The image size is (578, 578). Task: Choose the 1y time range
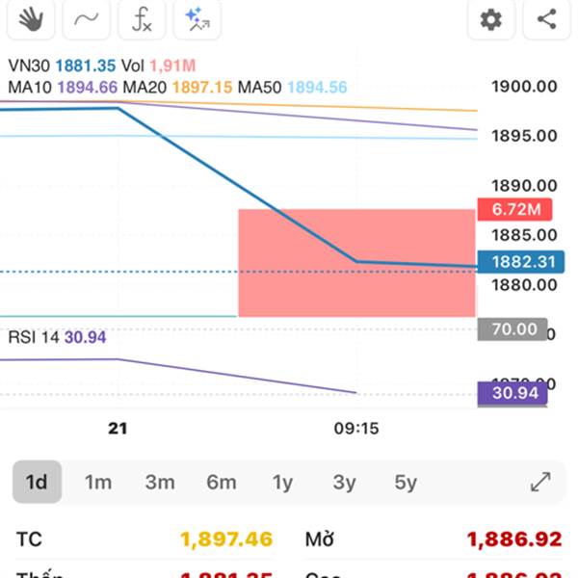tap(282, 483)
